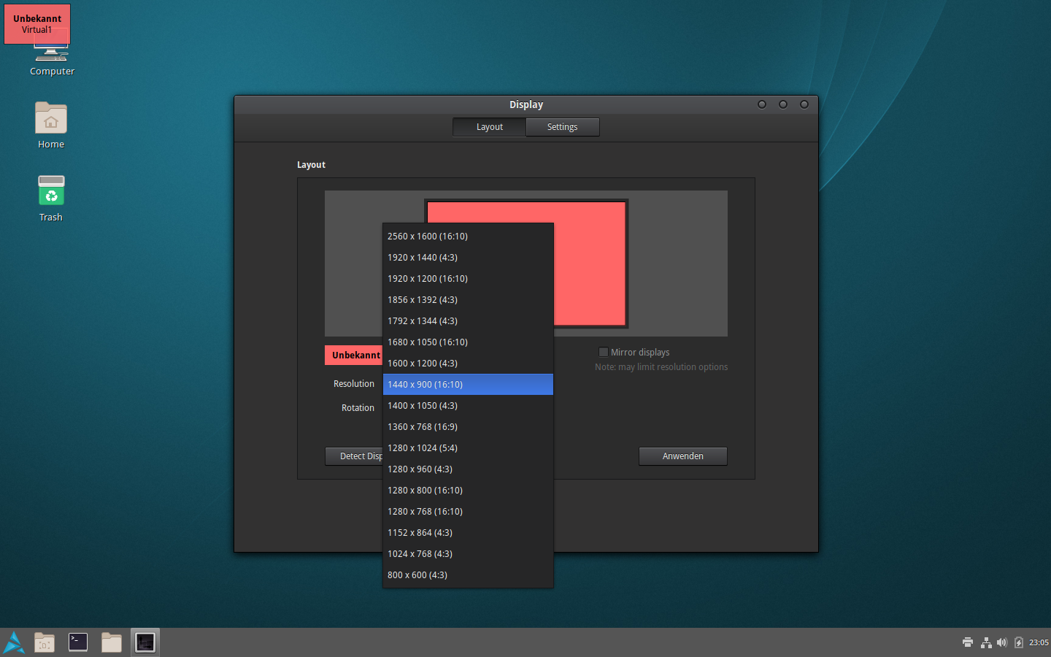
Task: Select 800 x 600 (4:3) resolution
Action: coord(468,575)
